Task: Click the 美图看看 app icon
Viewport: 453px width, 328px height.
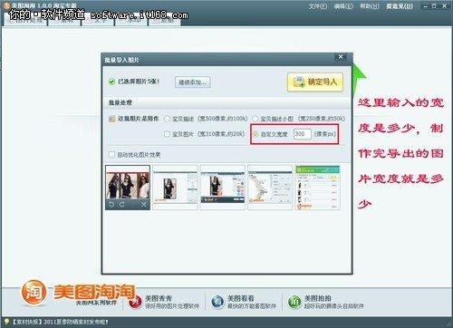Action: pos(217,302)
